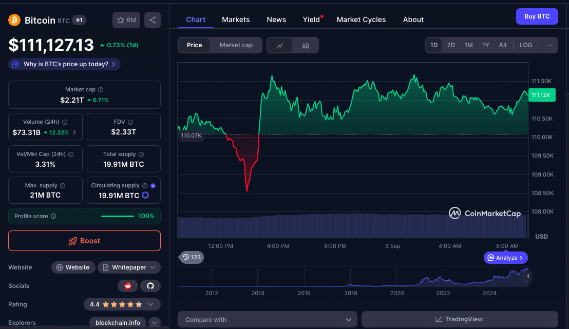Toggle LOG scale on chart
Screen dimensions: 569x329
(526, 45)
